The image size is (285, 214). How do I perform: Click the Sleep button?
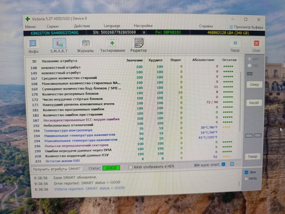tap(254, 84)
